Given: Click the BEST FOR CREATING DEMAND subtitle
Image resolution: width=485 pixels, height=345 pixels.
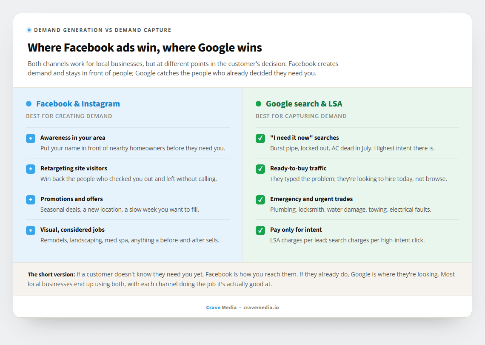Looking at the screenshot, I should tap(69, 116).
